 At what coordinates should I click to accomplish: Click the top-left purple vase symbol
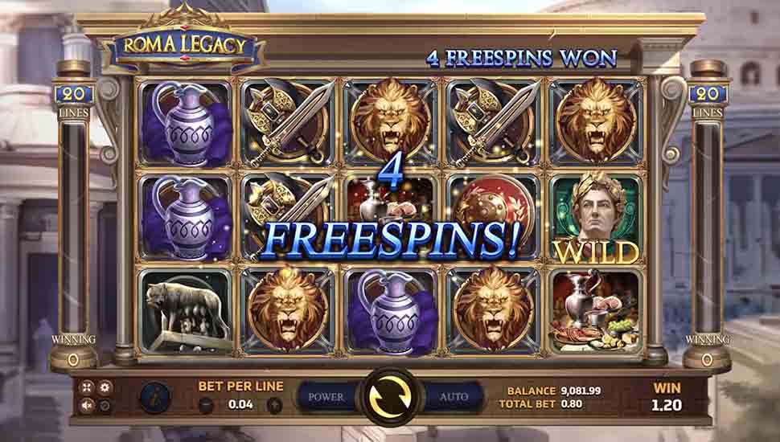185,123
